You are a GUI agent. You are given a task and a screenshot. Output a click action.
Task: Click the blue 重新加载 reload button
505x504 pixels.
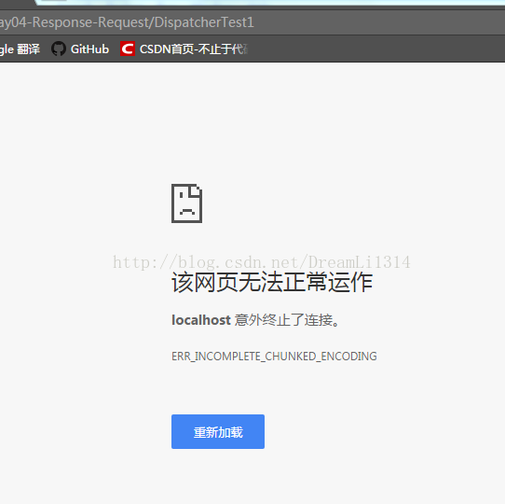pyautogui.click(x=218, y=431)
